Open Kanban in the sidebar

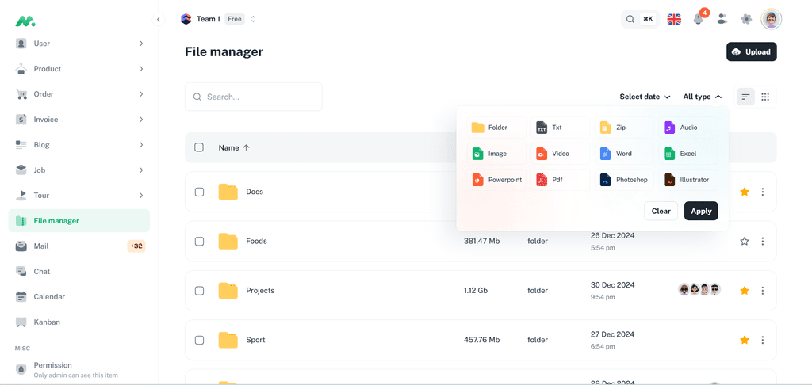(x=79, y=322)
